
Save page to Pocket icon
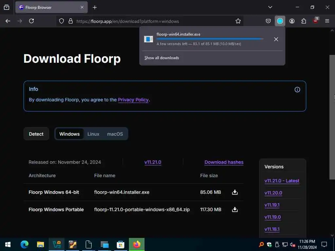(268, 21)
